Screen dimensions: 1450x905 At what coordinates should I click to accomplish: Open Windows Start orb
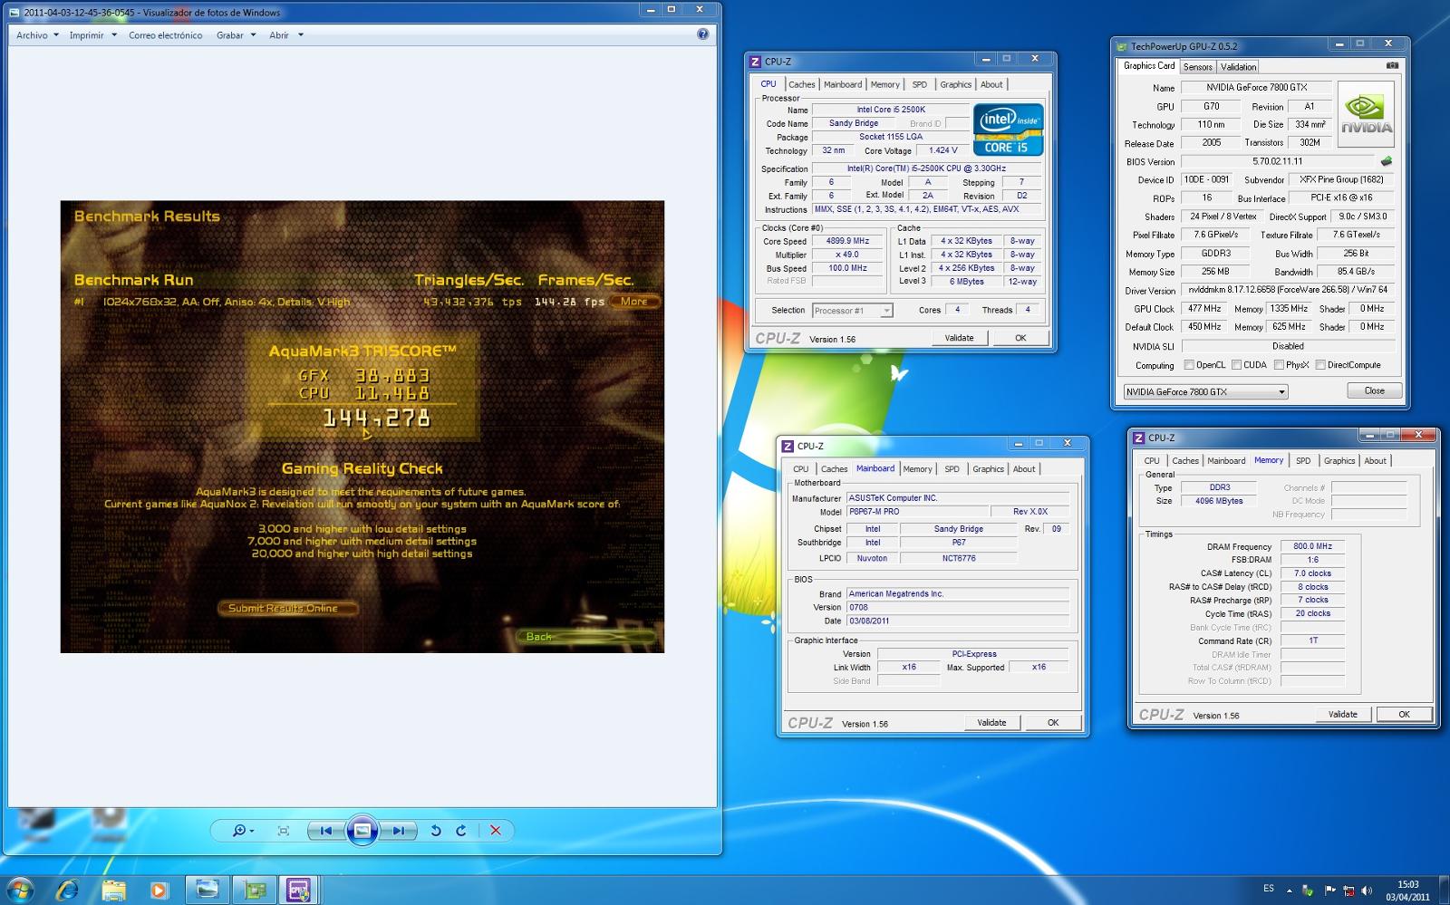pos(20,891)
